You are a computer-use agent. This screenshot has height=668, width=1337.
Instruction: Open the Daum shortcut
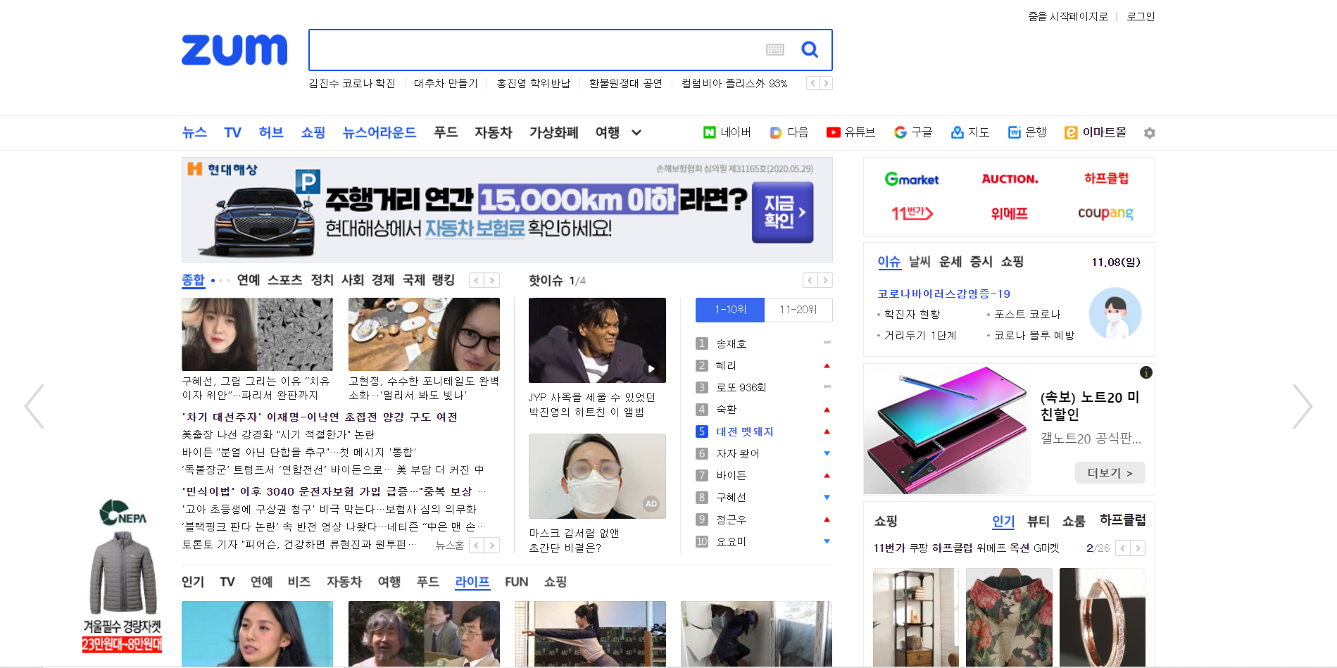tap(789, 132)
